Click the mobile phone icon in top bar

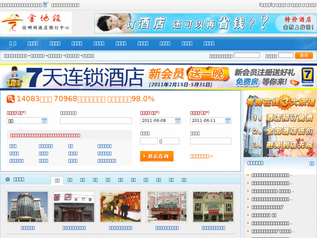point(45,4)
